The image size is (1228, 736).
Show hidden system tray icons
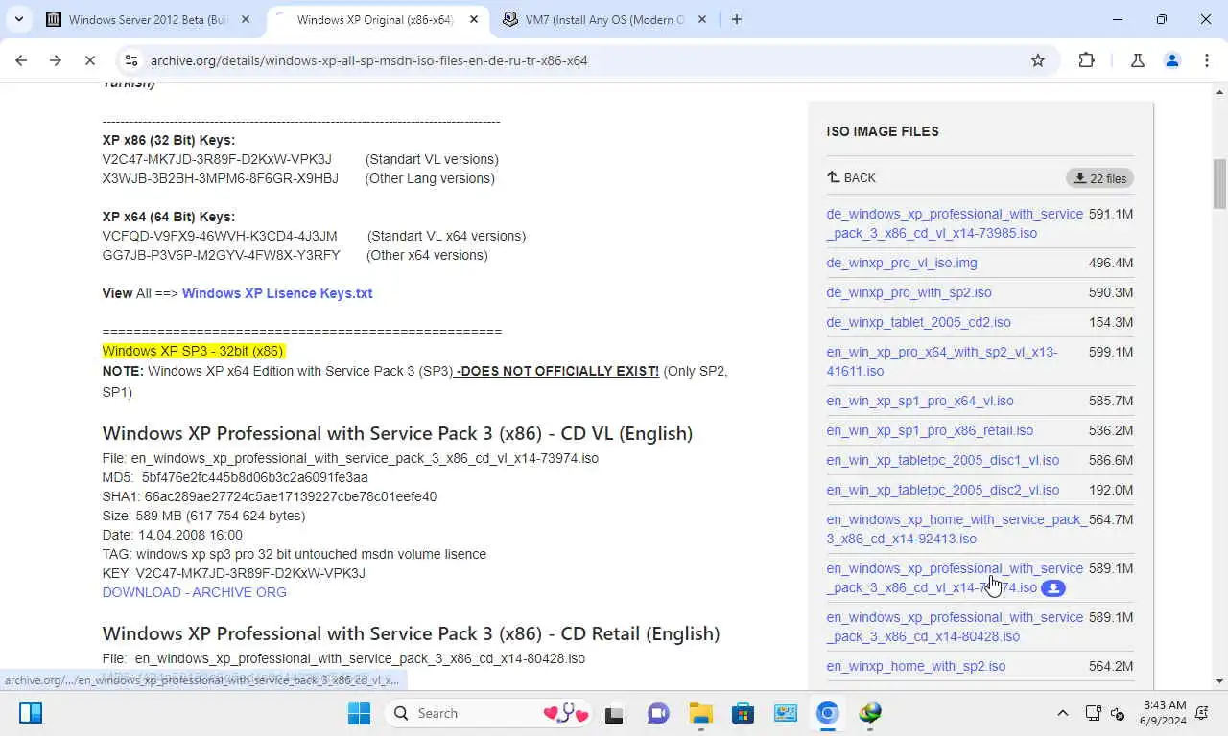(x=1062, y=713)
